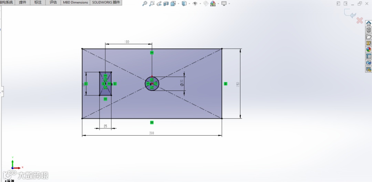Expand the View Settings dropdown arrow

coord(229,4)
